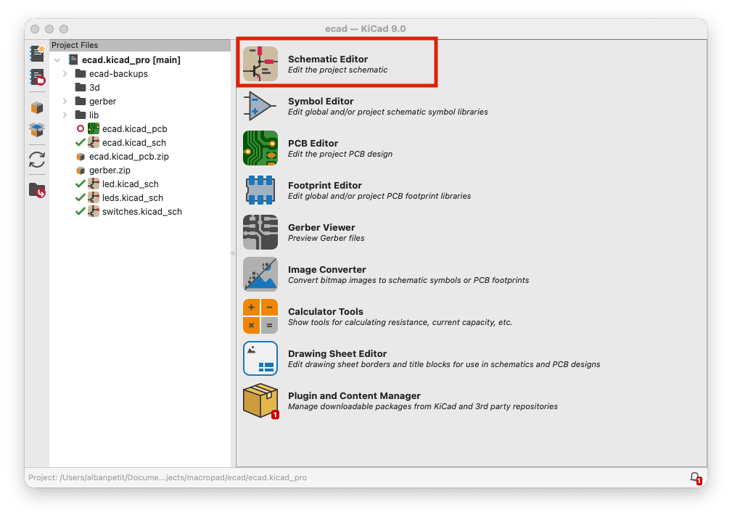
Task: Click the Unarchive Project open-box icon
Action: (x=37, y=130)
